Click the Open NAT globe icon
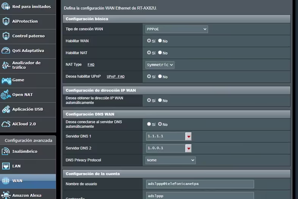 (x=6, y=95)
